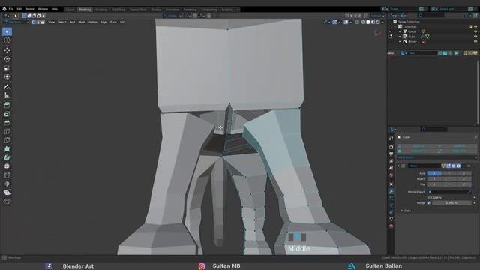This screenshot has height=270, width=480.
Task: Toggle the Merge checkbox
Action: (428, 203)
